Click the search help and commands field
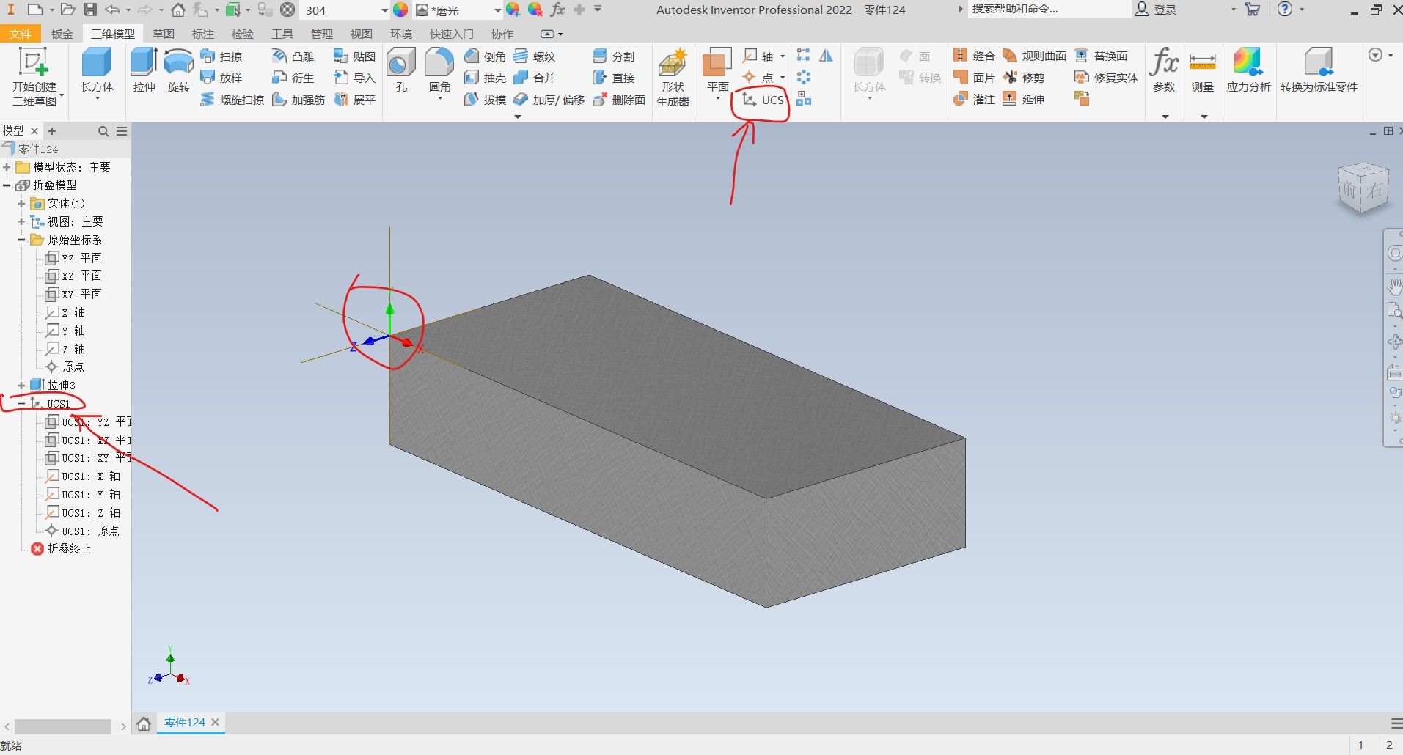Screen dimensions: 1403x755 (x=1049, y=9)
